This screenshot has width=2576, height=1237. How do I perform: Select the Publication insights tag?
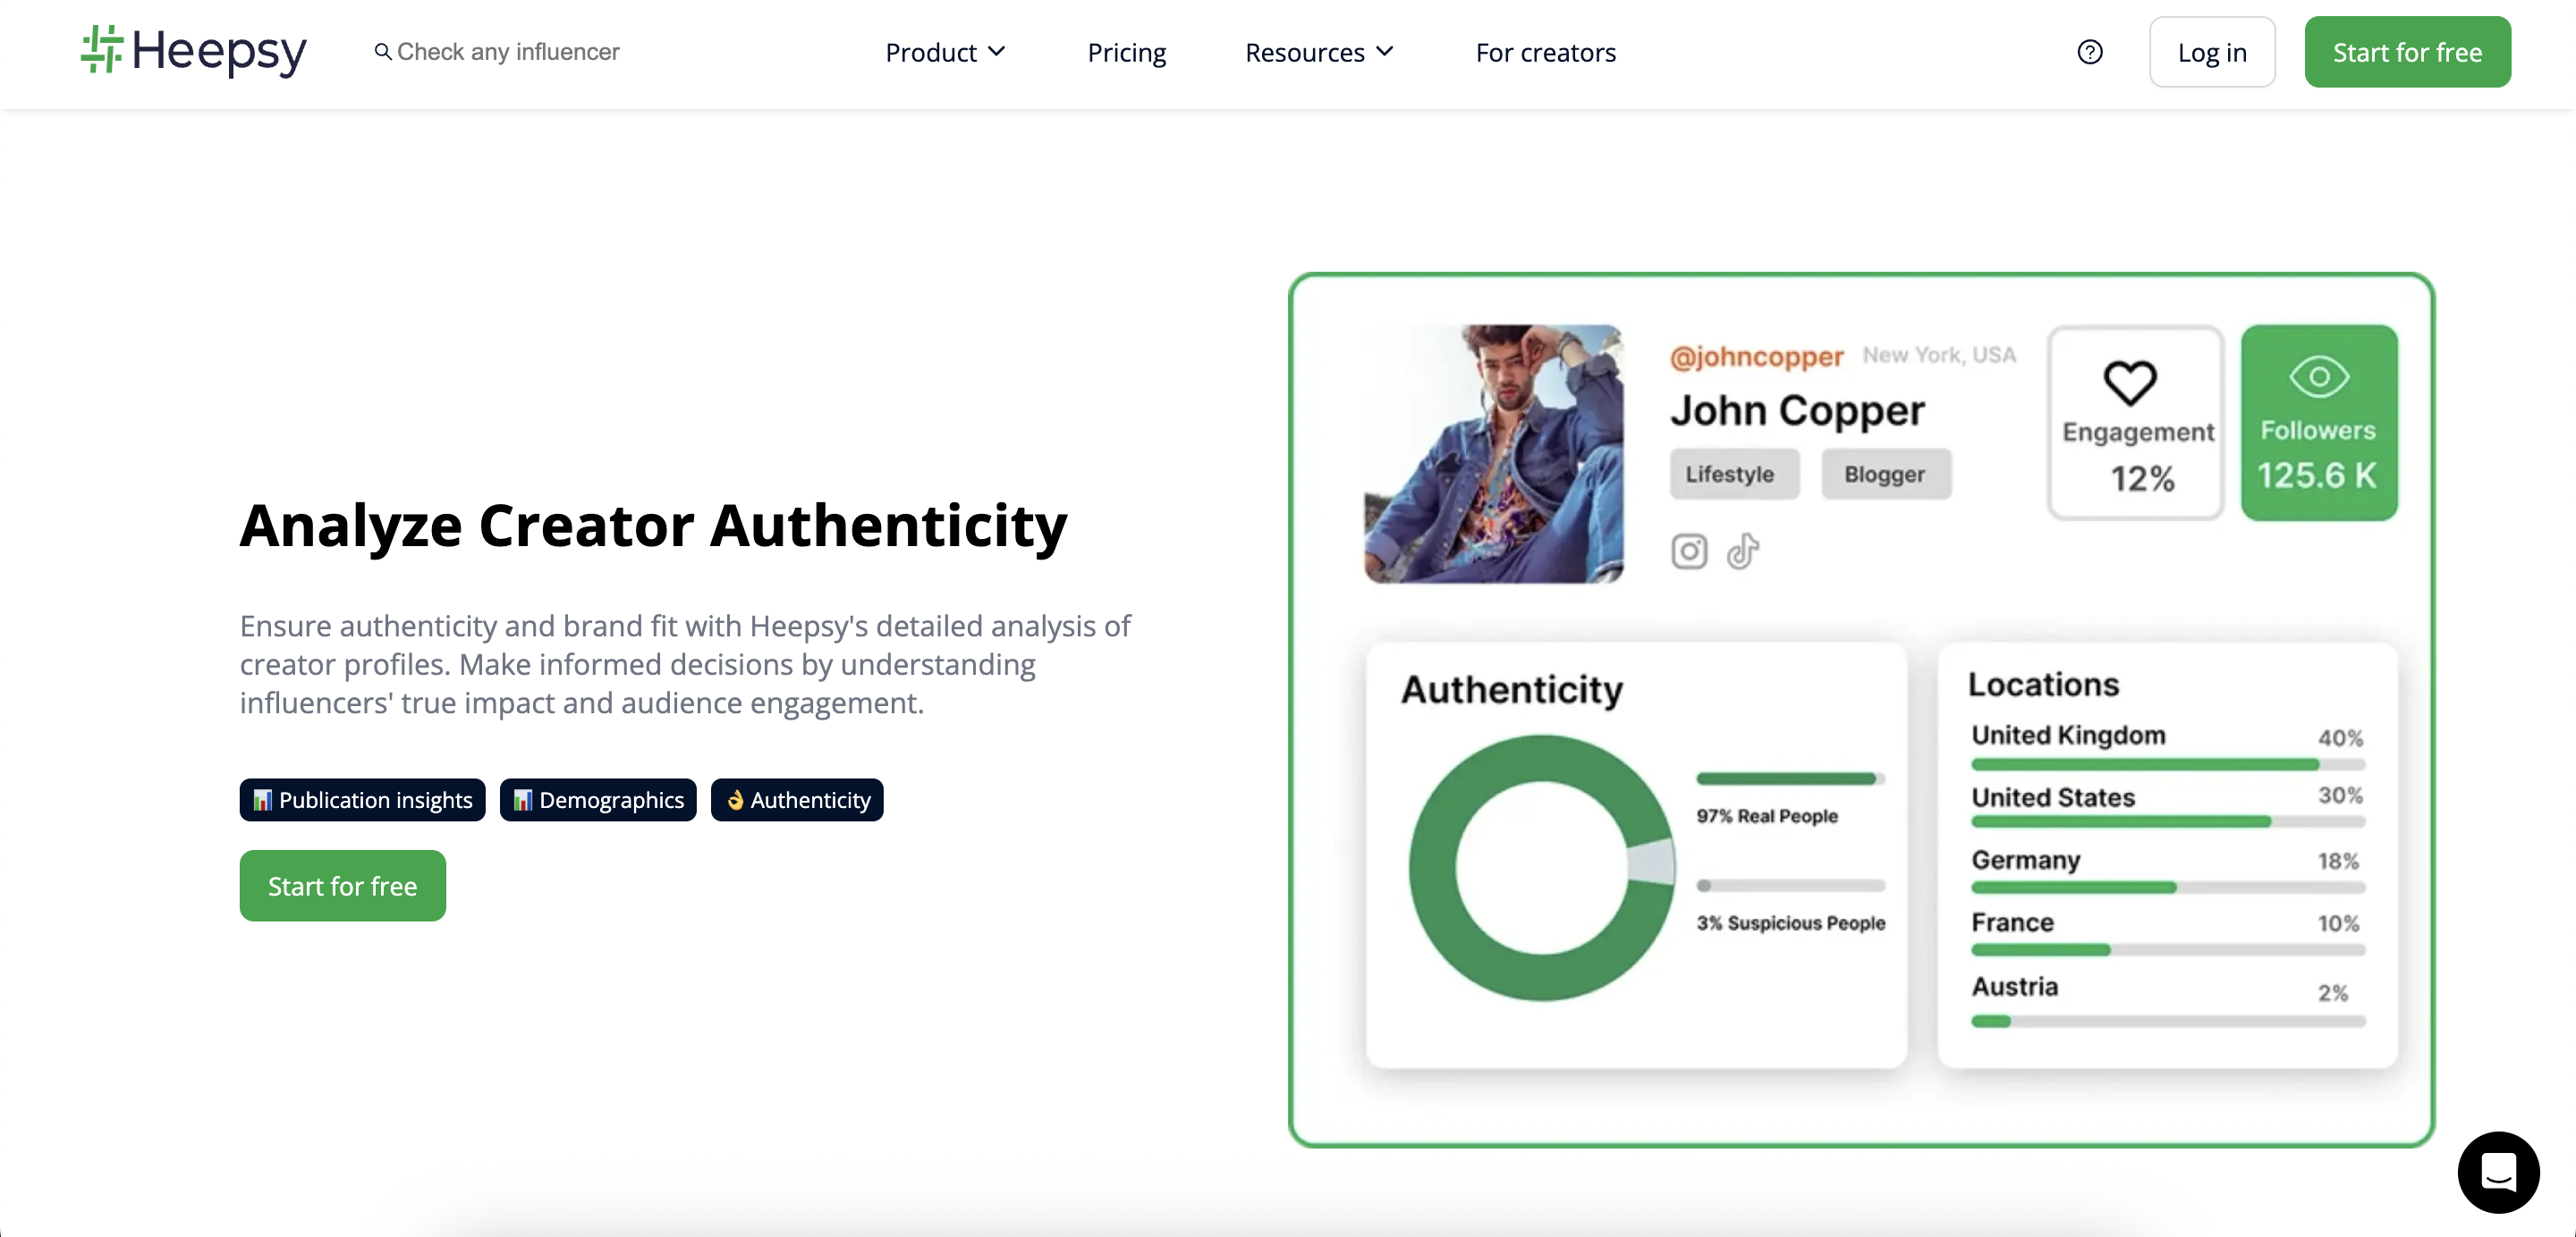[362, 799]
